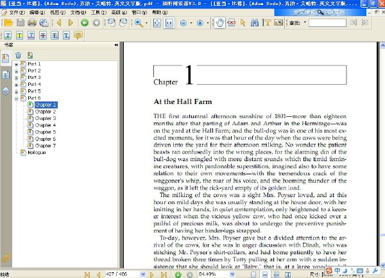Viewport: 385px width, 278px height.
Task: Open the 编辑 (Edit) menu
Action: 37,12
